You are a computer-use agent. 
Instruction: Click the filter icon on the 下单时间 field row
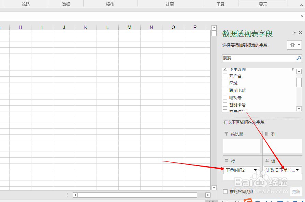tap(293, 69)
